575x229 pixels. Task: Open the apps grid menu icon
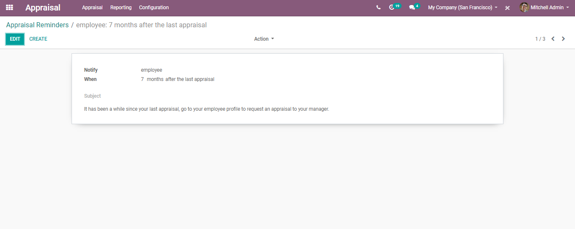coord(9,8)
